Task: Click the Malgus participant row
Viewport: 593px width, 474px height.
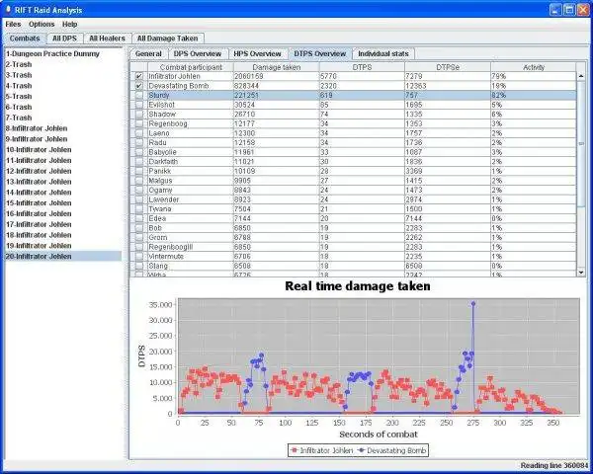Action: pos(353,181)
